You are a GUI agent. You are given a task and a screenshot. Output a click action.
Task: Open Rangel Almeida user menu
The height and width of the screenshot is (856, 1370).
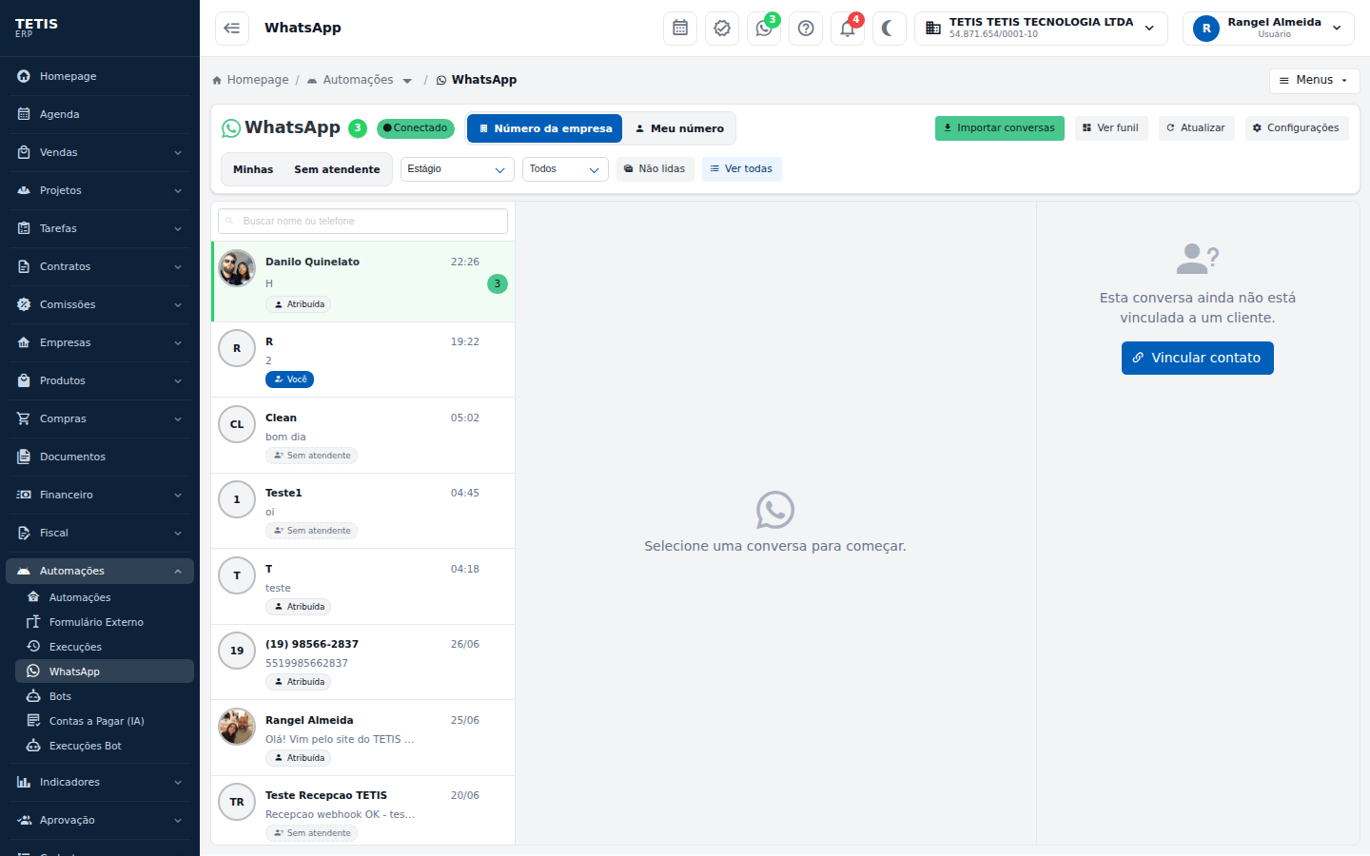[1268, 29]
